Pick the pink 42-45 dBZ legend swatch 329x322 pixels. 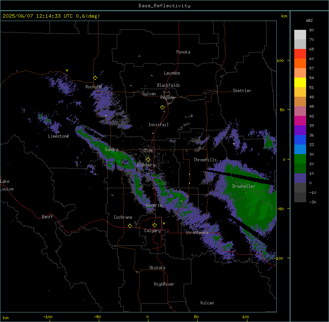click(300, 111)
